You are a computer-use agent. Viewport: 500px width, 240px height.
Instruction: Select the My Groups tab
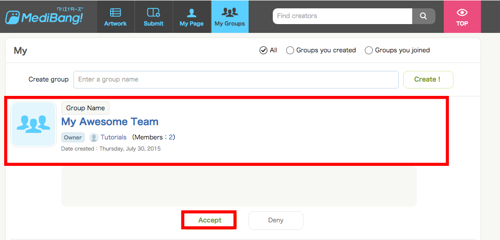pos(230,17)
